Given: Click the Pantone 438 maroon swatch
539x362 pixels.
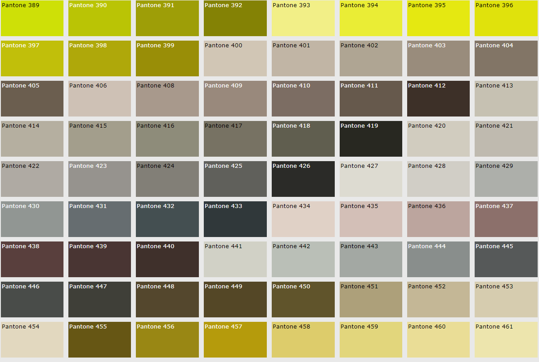Looking at the screenshot, I should click(32, 259).
